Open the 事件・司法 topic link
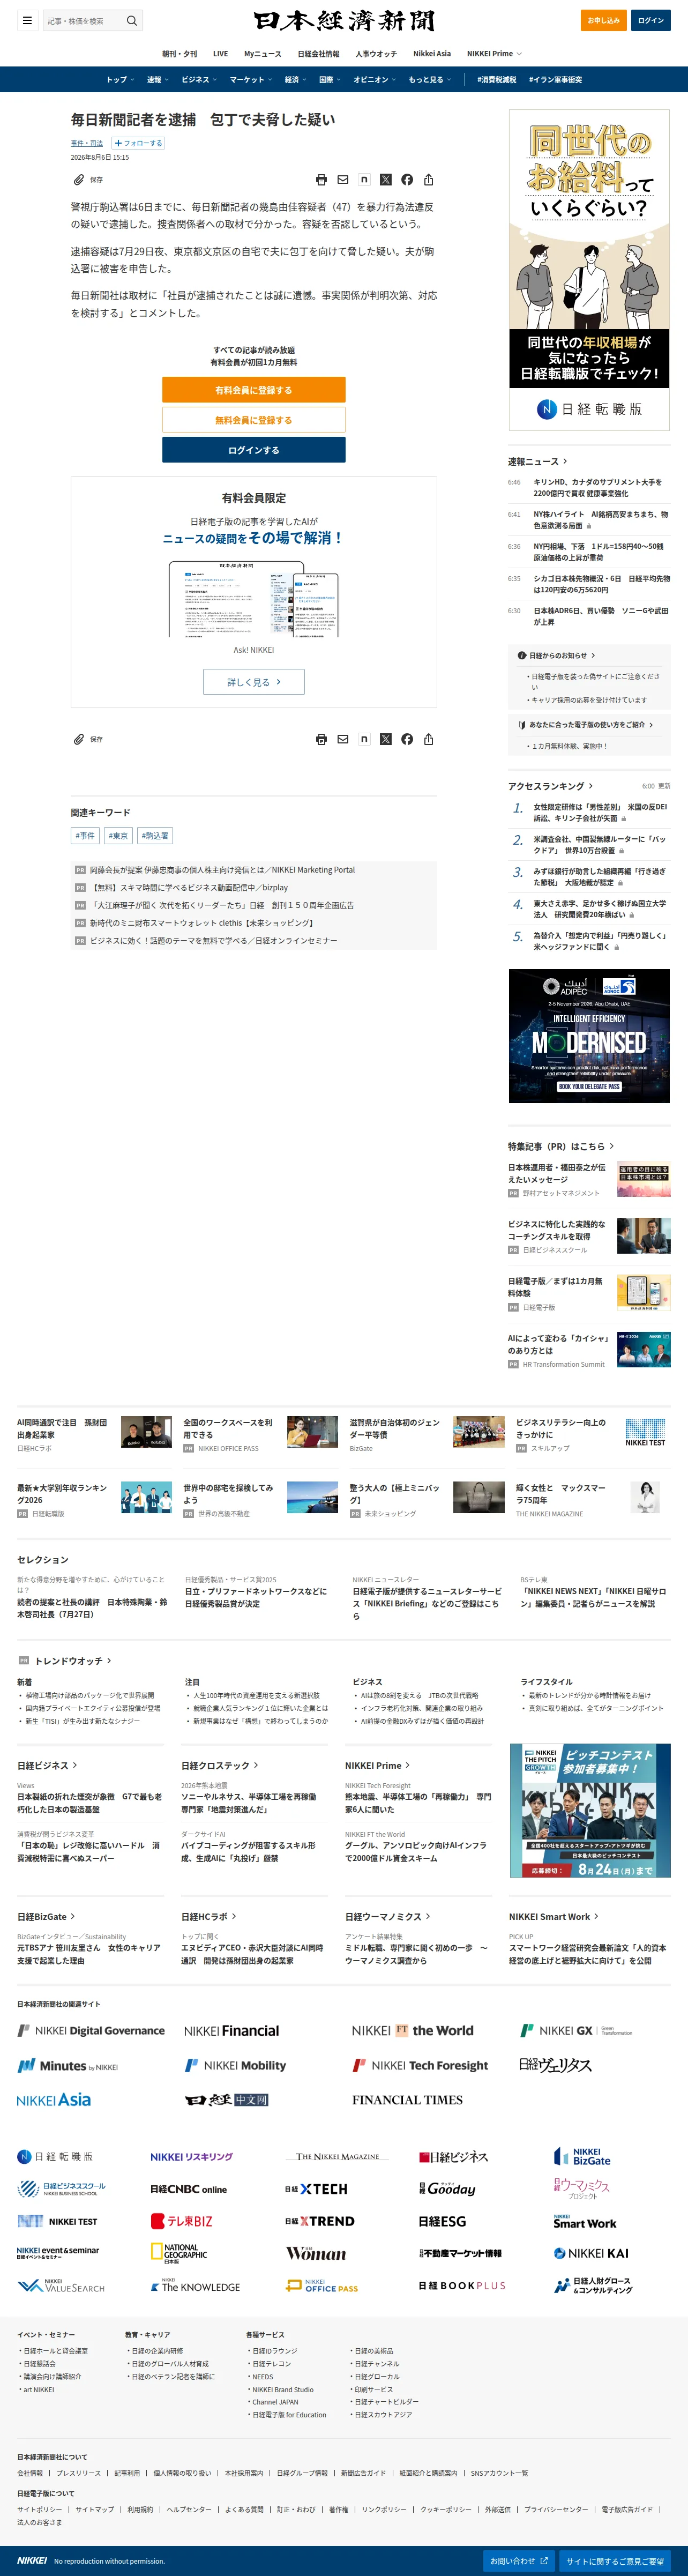 pyautogui.click(x=87, y=143)
